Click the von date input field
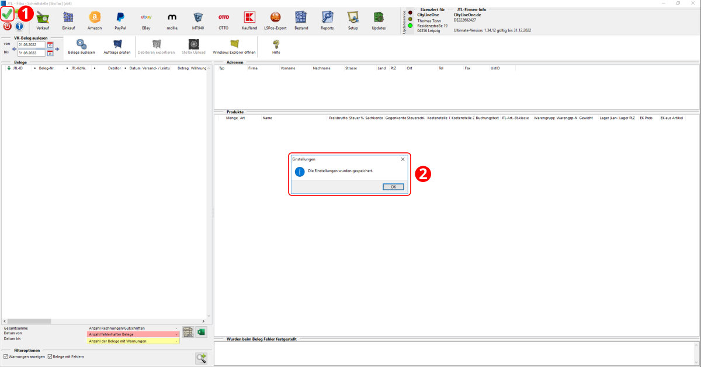The height and width of the screenshot is (367, 701). 31,45
